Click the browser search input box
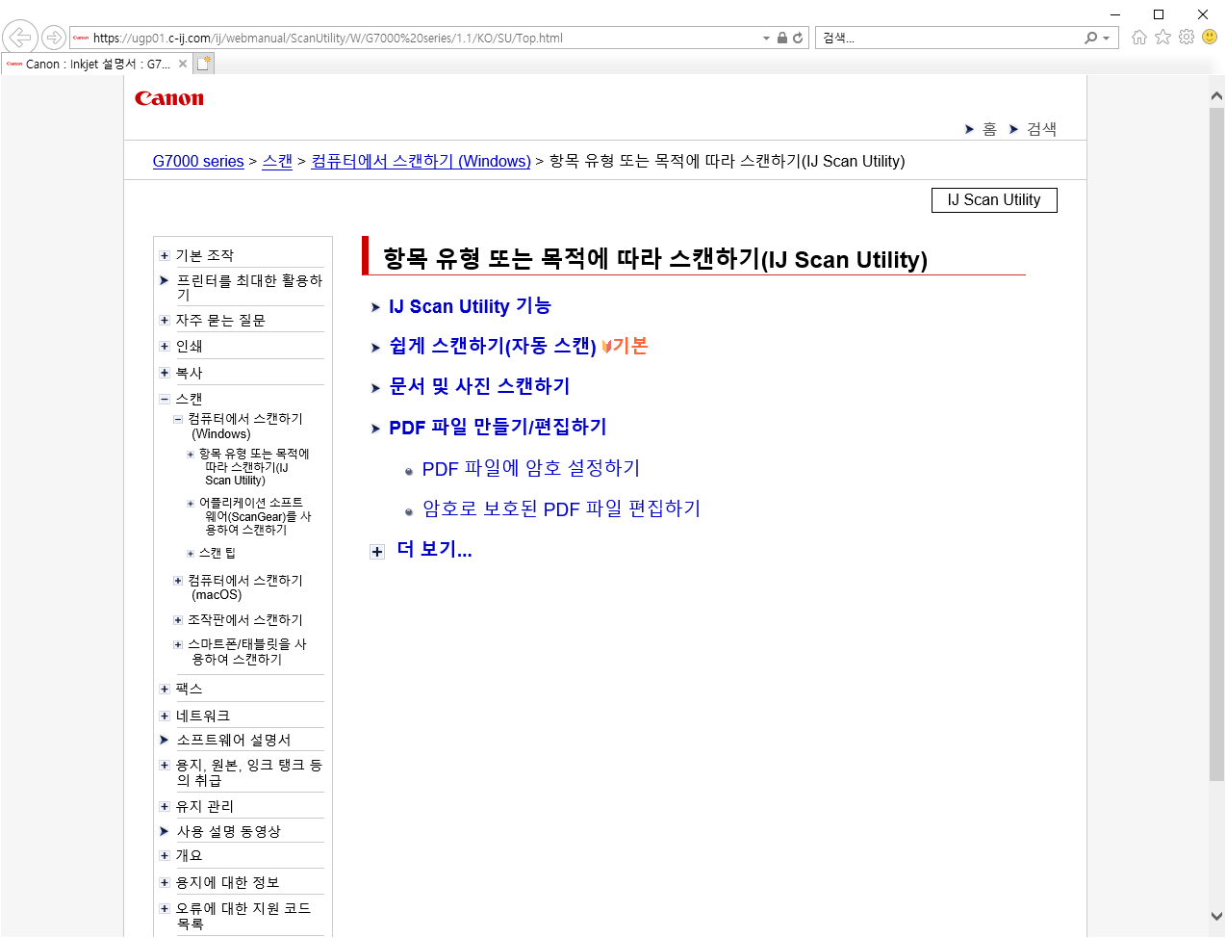 (948, 38)
